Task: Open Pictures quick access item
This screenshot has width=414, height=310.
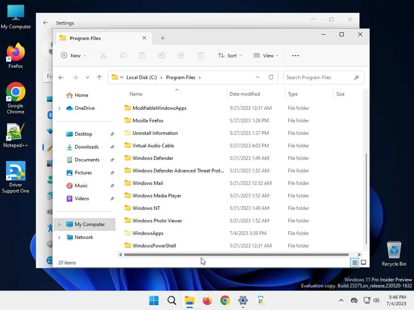Action: pos(83,173)
